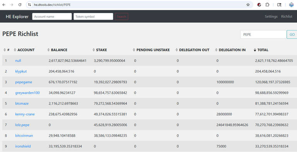Click the HE Explorer home logo

point(17,17)
